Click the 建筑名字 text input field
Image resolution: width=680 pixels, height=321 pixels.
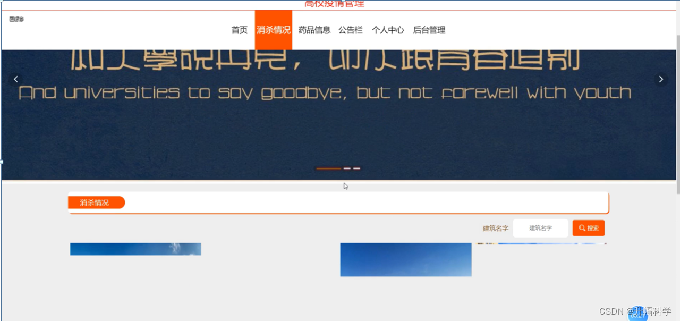point(540,228)
